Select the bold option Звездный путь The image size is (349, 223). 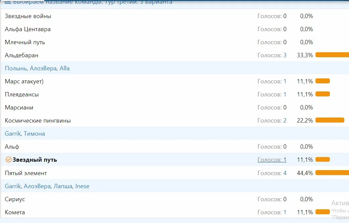pyautogui.click(x=35, y=160)
